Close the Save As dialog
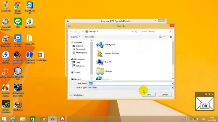The image size is (218, 122). 172,25
